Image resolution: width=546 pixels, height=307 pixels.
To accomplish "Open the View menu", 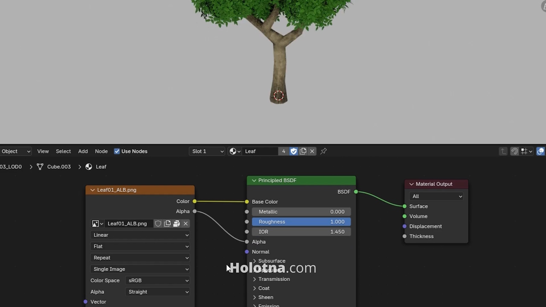I will tap(43, 151).
